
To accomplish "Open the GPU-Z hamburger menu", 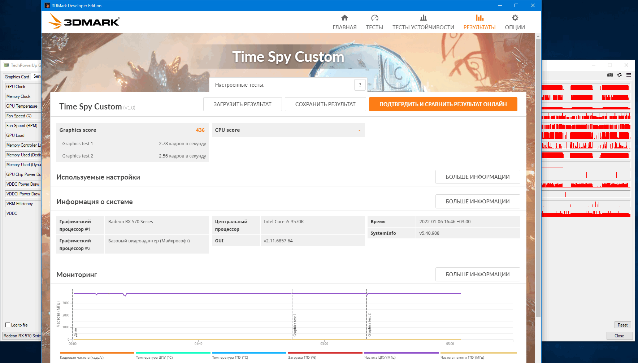I will click(629, 75).
